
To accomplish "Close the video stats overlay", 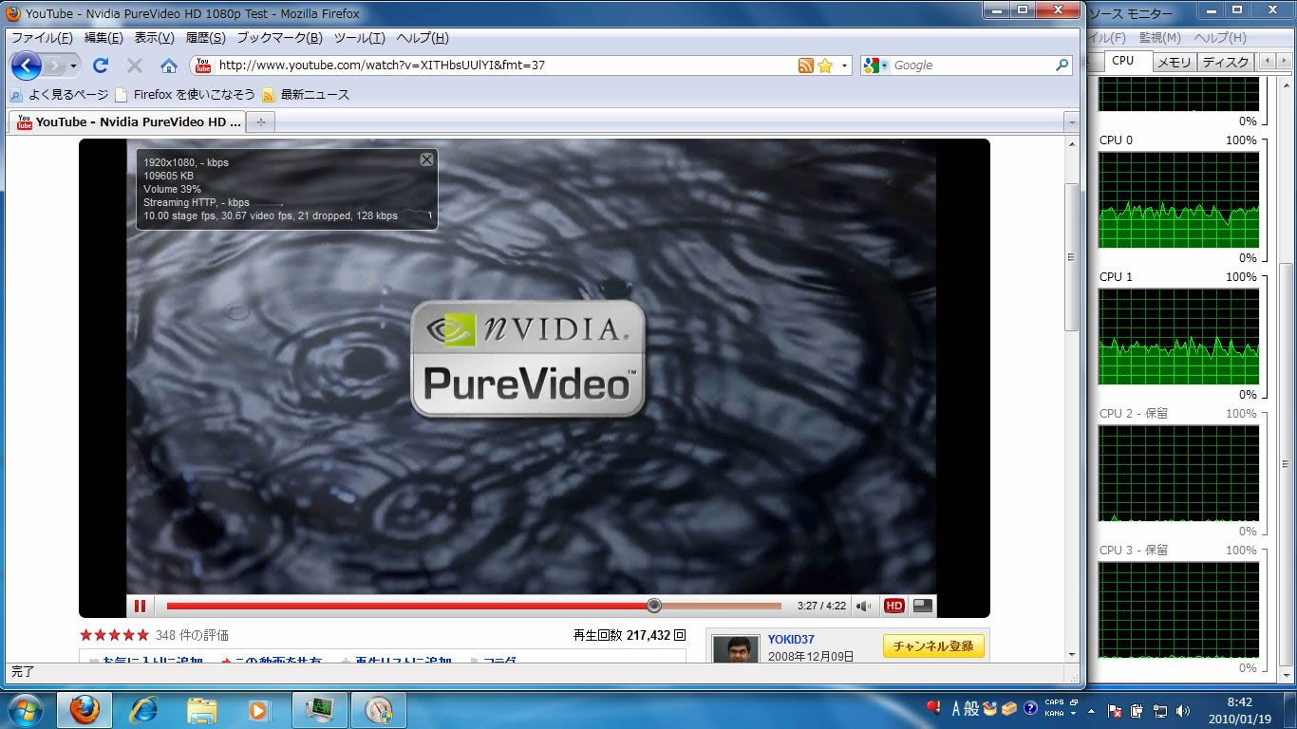I will pos(426,159).
